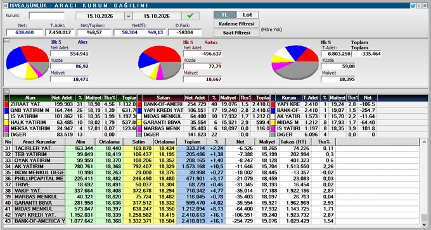Click QNB YATIRIM M in buyers table
The height and width of the screenshot is (230, 431).
(30, 111)
